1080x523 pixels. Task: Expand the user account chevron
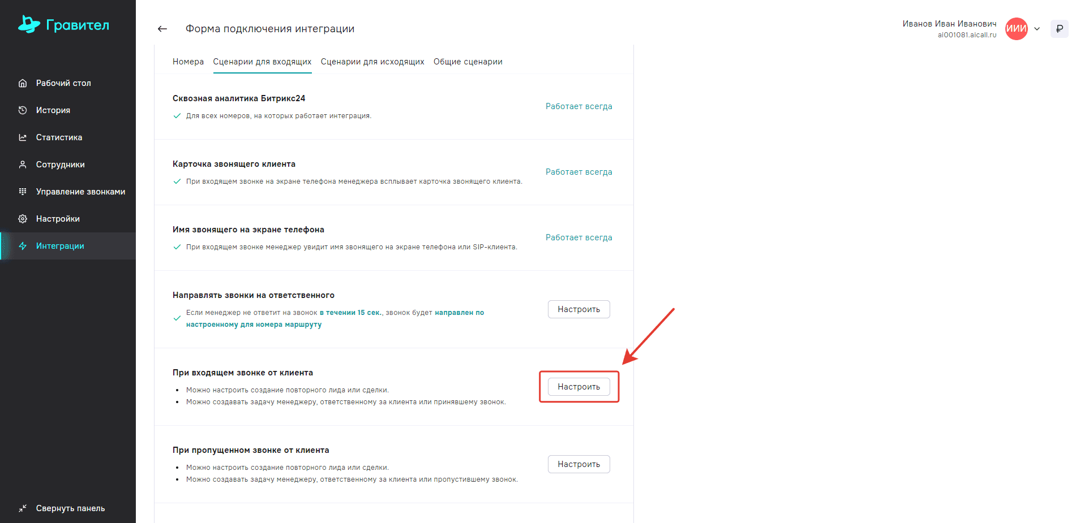point(1037,29)
